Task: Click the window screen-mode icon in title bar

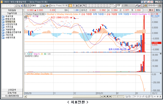Action: [142, 2]
